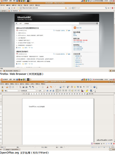
Task: Open Ubuntu 应用程序 panel menu above Firefox
Action: coord(5,1)
